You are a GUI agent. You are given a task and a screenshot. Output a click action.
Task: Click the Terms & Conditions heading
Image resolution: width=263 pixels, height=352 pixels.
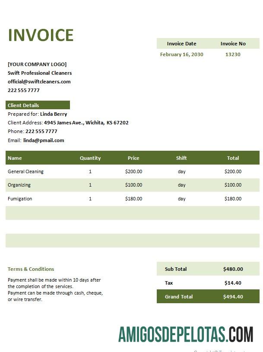coord(31,269)
